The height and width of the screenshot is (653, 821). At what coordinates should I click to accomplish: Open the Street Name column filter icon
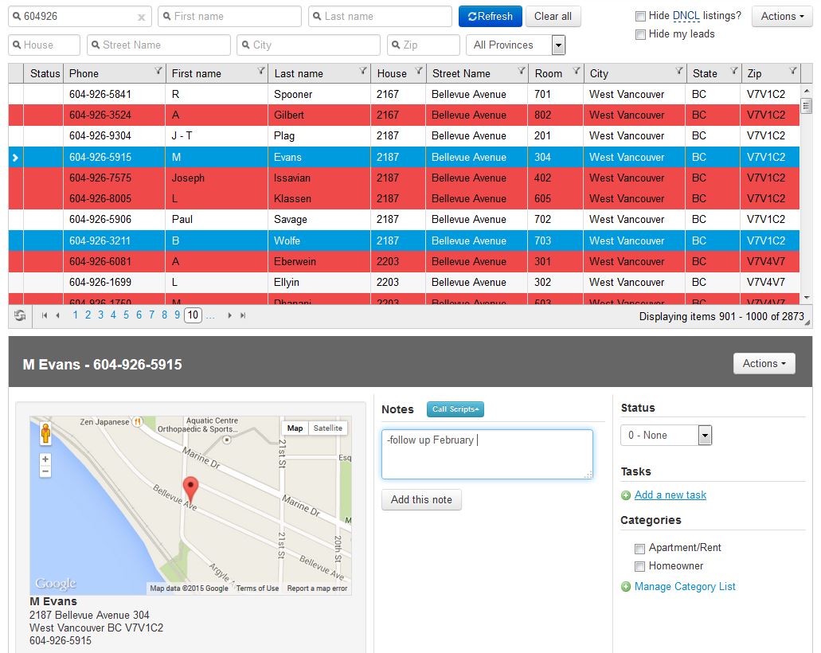(521, 71)
